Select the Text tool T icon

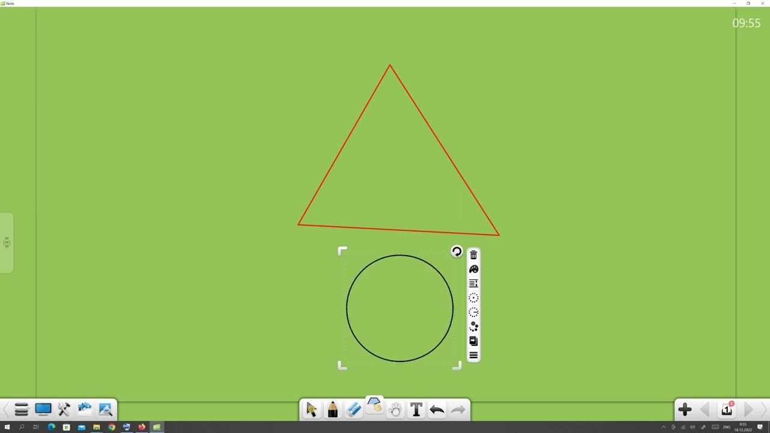pos(416,410)
